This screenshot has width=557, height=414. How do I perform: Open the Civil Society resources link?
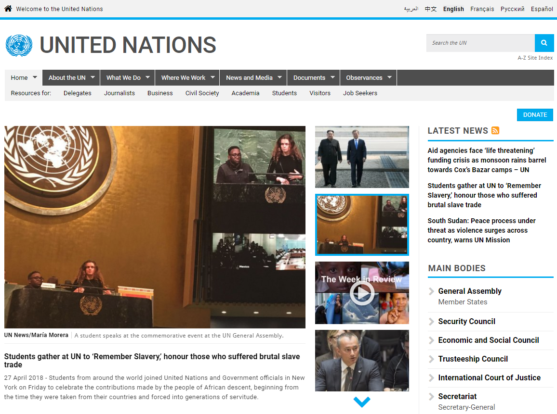point(202,93)
